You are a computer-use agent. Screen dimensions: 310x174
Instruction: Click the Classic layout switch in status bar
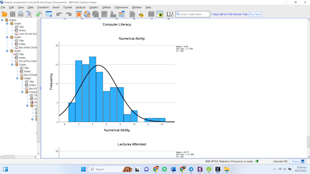298,161
